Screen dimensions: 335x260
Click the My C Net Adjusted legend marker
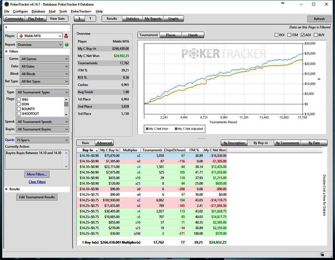tap(176, 129)
